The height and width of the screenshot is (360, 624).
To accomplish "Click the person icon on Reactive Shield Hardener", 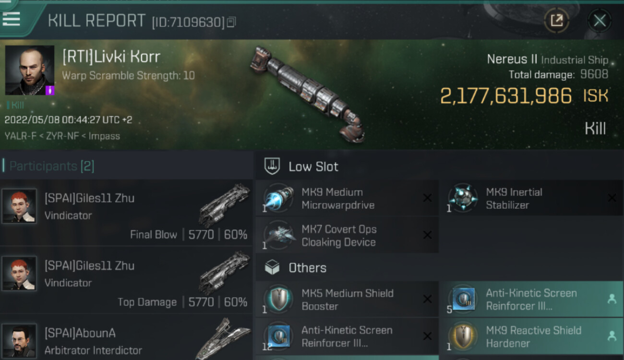I will click(x=612, y=336).
